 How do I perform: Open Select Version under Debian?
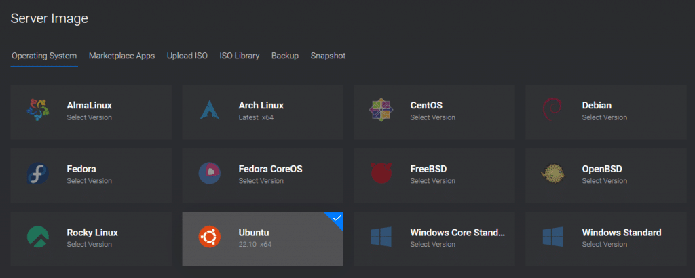pyautogui.click(x=604, y=118)
